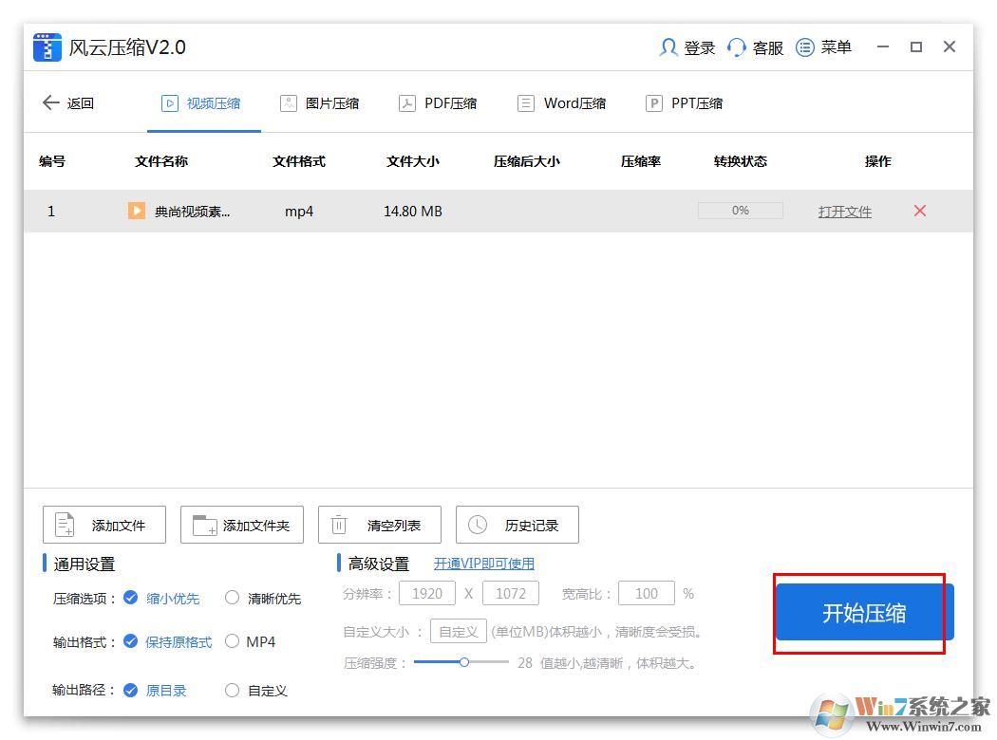Click 打开文件 for the mp4 file
Viewport: 997px width, 740px height.
(x=844, y=211)
